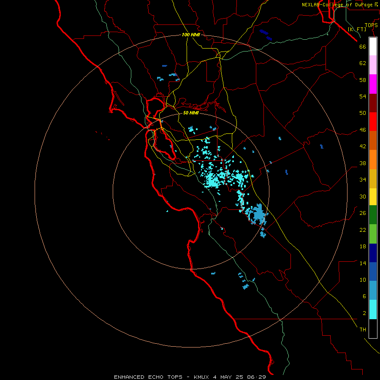Click legend value "34"

(363, 179)
